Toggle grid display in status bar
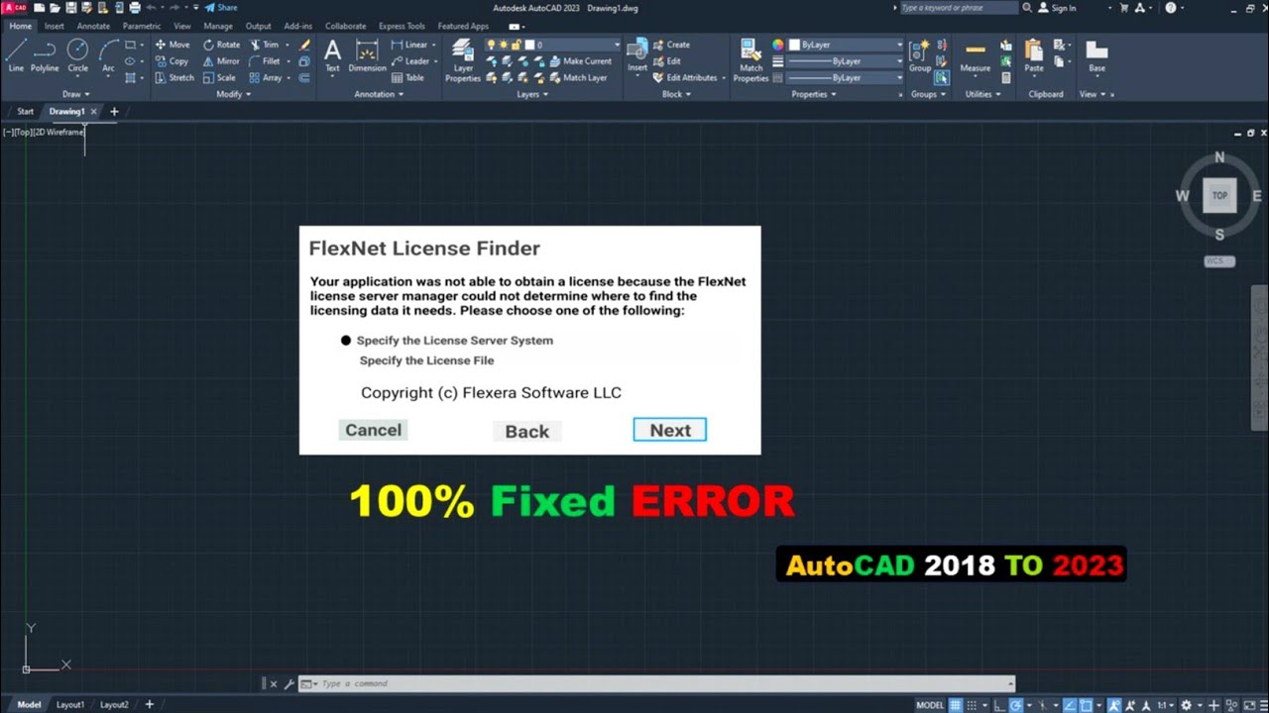The width and height of the screenshot is (1269, 713). pyautogui.click(x=955, y=705)
